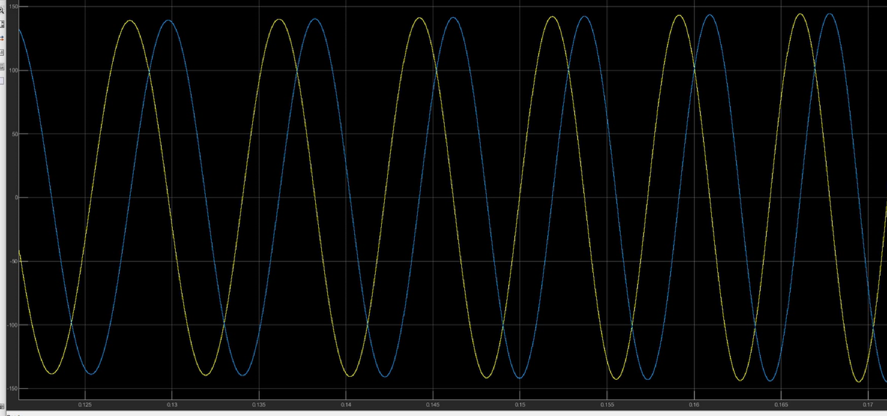Click the scale axes icon with small arrows
The image size is (887, 416).
point(1,24)
